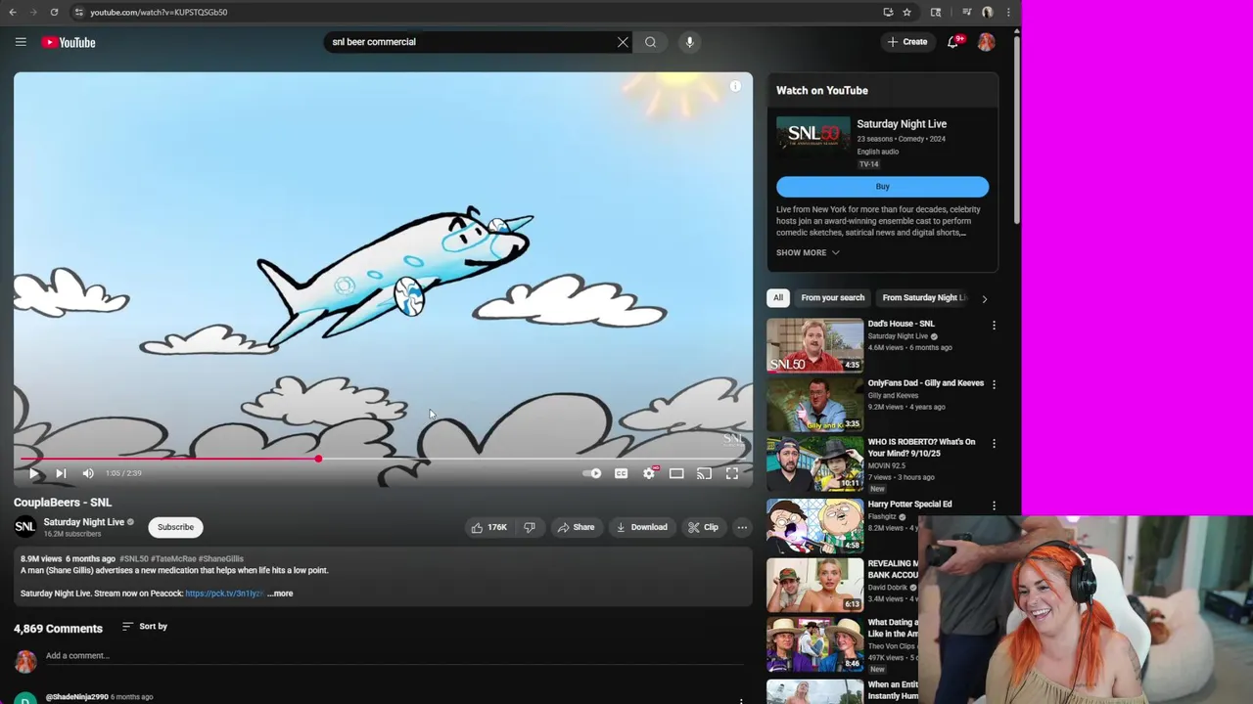Create a clip of the video
This screenshot has height=704, width=1253.
[703, 527]
